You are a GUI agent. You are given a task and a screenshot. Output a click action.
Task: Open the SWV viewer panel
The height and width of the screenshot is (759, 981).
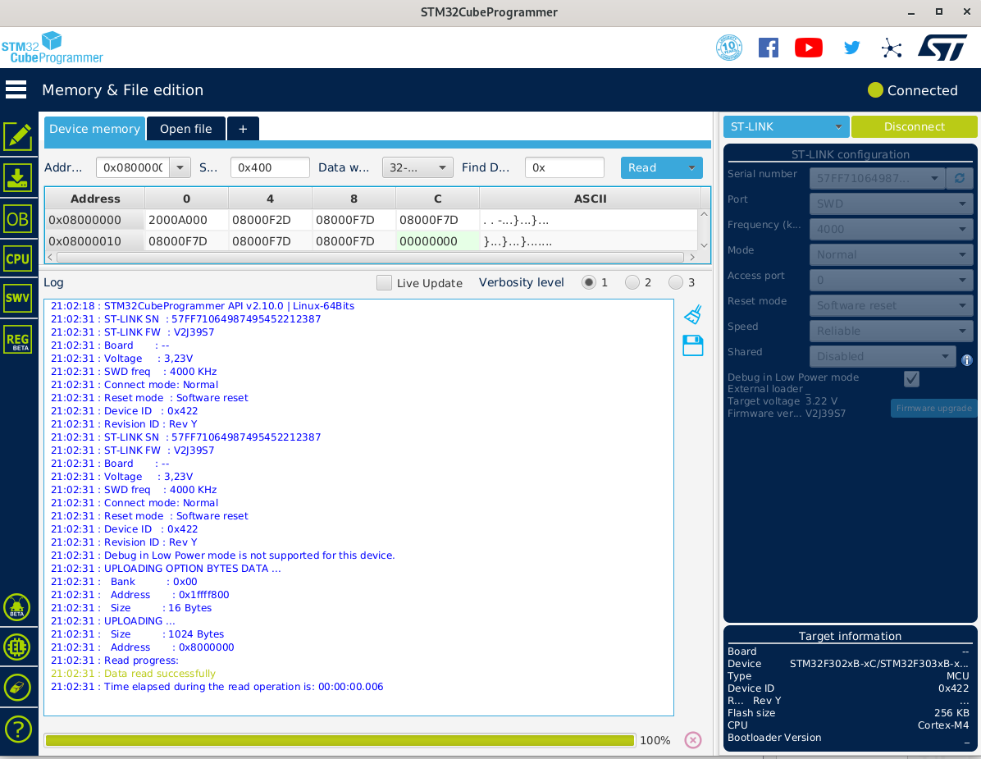pos(17,298)
